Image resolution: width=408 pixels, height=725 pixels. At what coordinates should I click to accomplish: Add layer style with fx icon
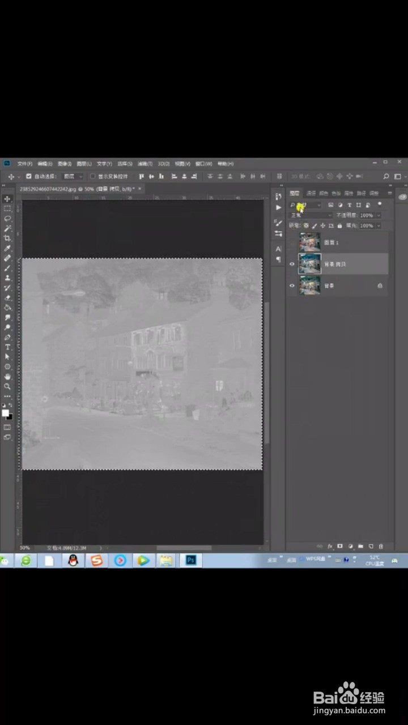pos(330,547)
